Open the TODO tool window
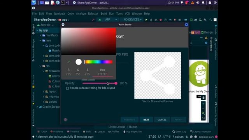 coord(42,131)
